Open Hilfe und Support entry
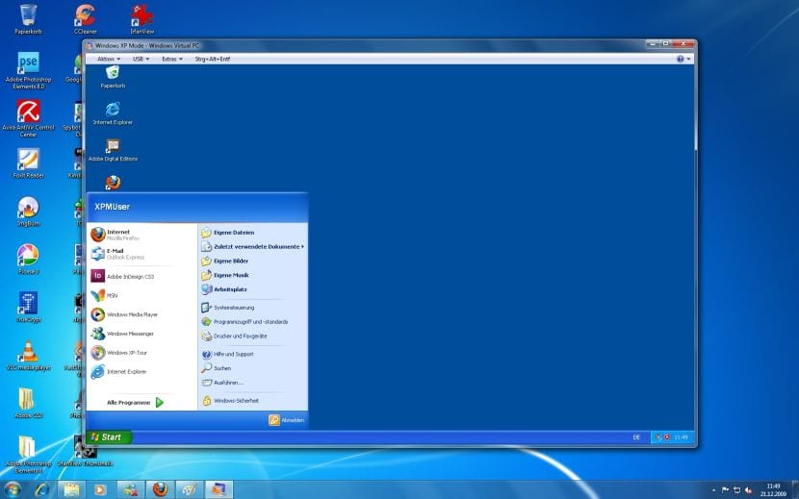799x499 pixels. click(x=253, y=354)
